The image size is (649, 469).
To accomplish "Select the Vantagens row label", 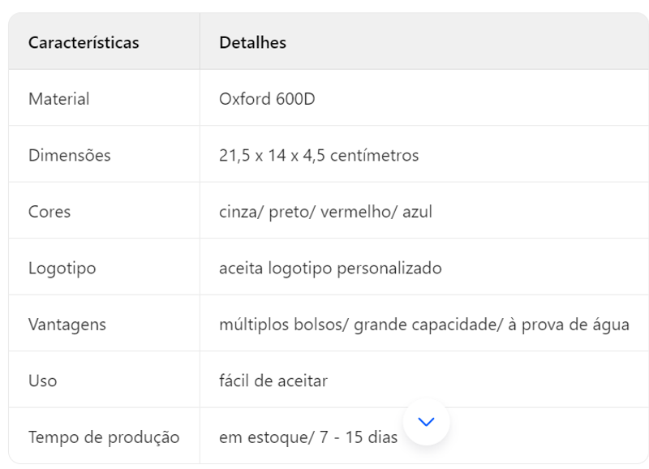I will point(67,325).
